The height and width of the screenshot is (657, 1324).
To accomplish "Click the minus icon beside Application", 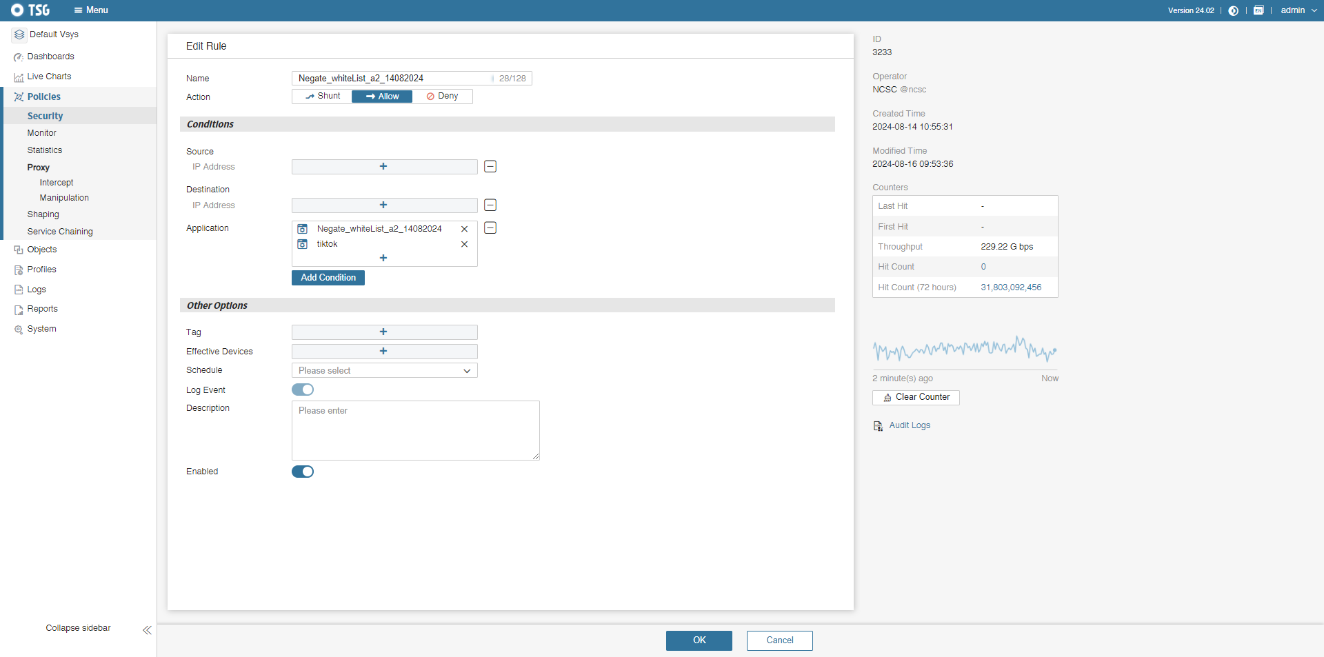I will pyautogui.click(x=490, y=228).
